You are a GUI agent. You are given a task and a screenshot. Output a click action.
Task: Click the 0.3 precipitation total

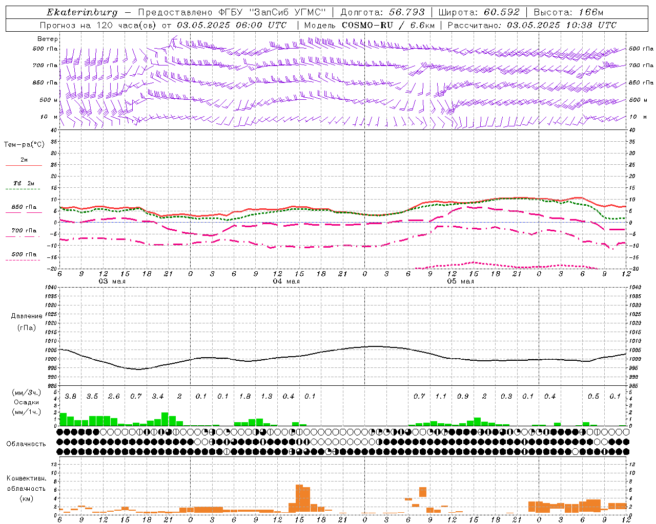pyautogui.click(x=506, y=396)
